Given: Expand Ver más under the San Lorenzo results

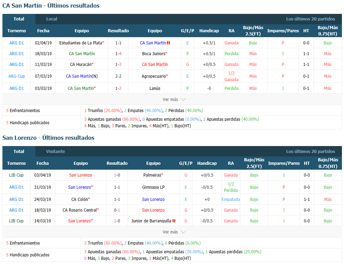Looking at the screenshot, I should (174, 232).
